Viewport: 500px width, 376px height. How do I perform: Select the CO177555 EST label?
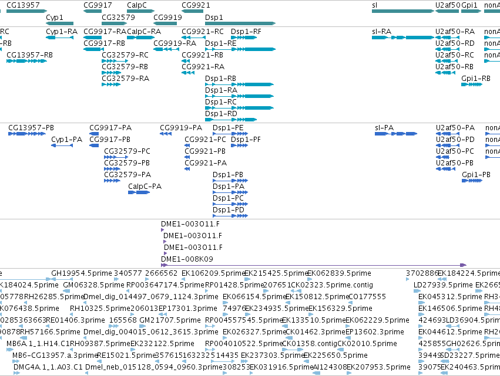[367, 297]
